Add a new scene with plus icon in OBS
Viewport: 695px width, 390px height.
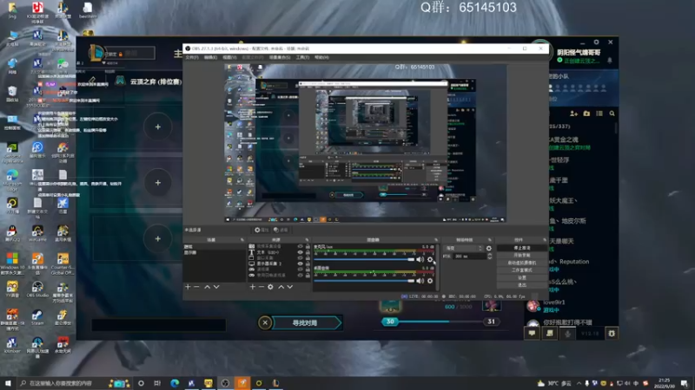[188, 287]
